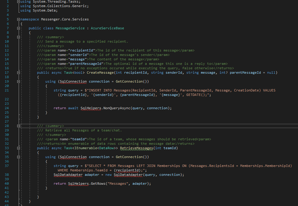Click the new SqlDataAdapter constructor call
This screenshot has width=298, height=206.
128,175
